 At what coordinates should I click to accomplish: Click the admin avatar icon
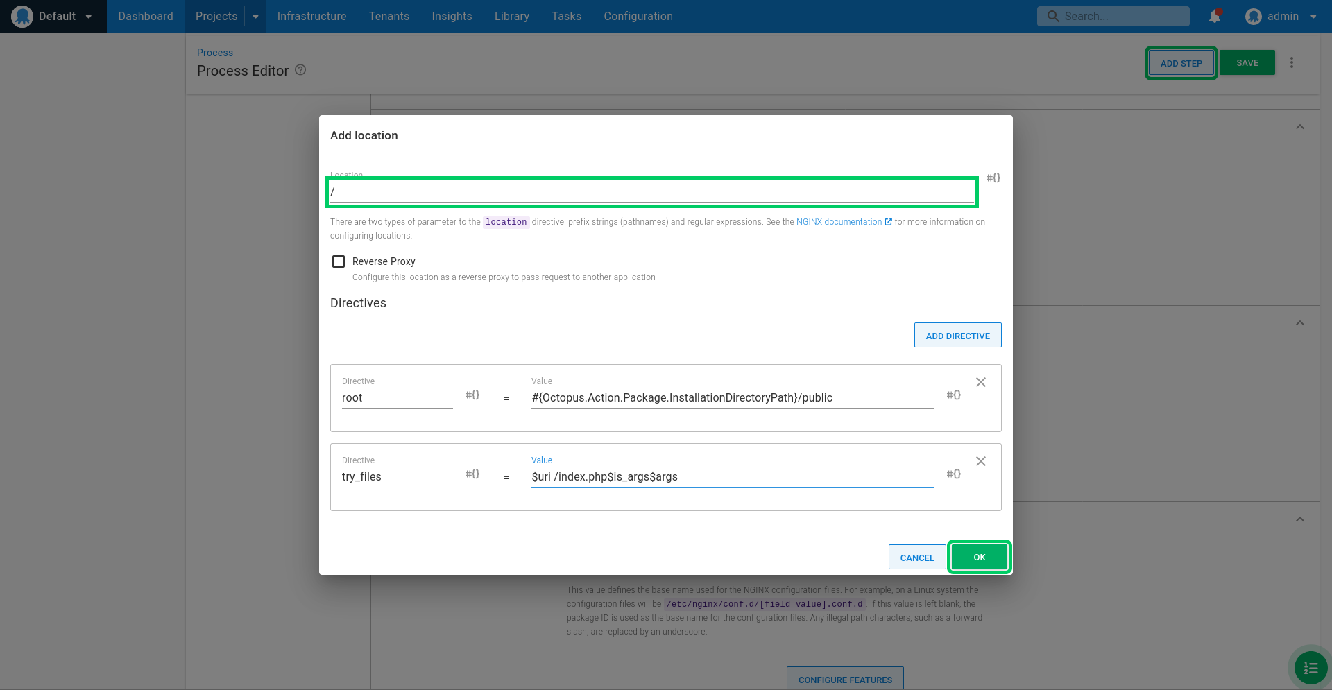click(1253, 16)
